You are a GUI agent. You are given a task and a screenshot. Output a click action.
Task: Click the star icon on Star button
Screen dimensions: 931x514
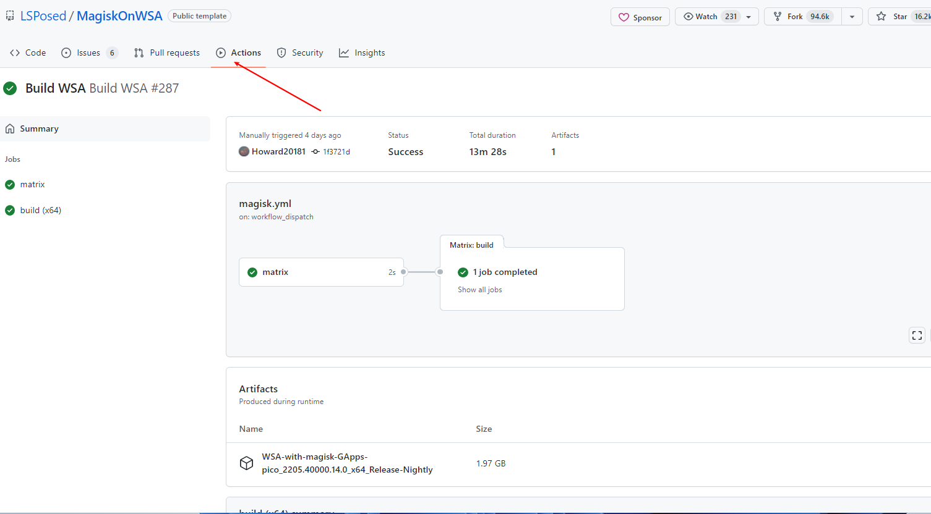point(881,17)
